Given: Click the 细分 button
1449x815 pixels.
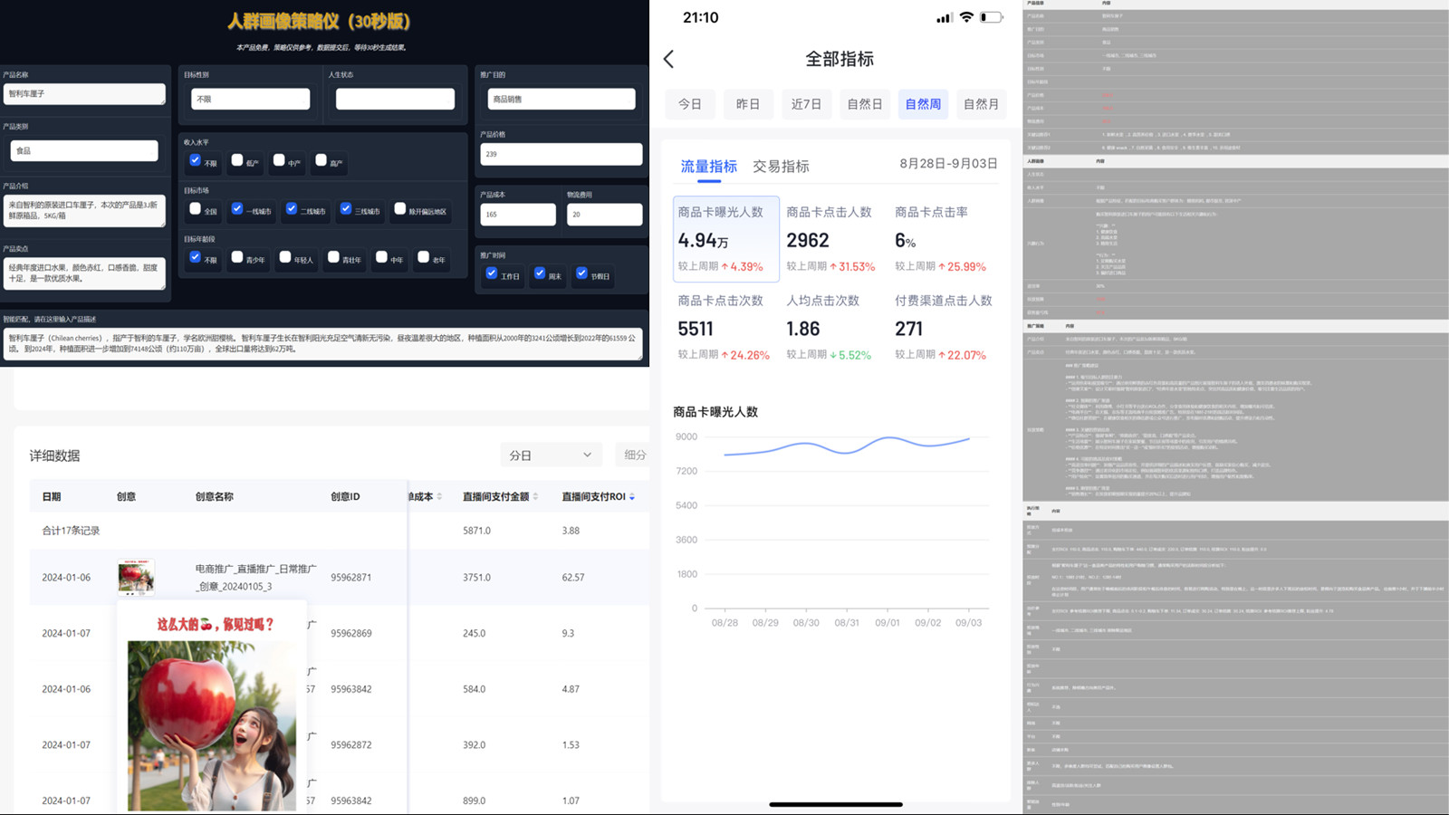Looking at the screenshot, I should [637, 454].
